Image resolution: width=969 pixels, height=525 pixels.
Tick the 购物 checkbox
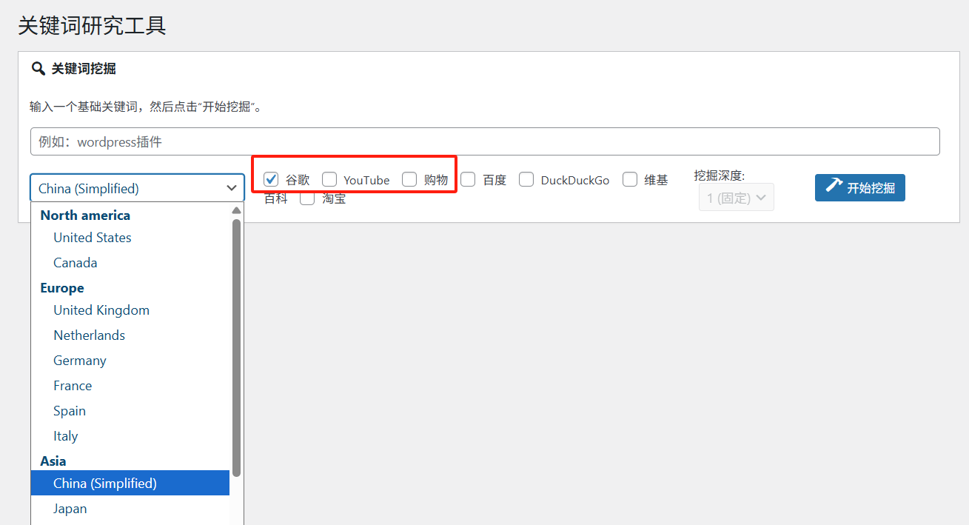[x=409, y=179]
